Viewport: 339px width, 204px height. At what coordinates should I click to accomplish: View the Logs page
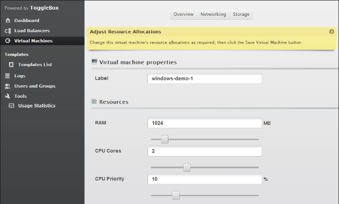click(x=20, y=76)
